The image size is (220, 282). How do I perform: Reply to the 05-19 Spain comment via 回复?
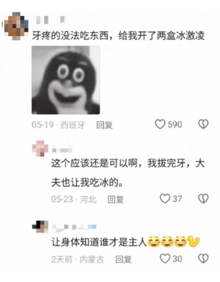point(105,125)
